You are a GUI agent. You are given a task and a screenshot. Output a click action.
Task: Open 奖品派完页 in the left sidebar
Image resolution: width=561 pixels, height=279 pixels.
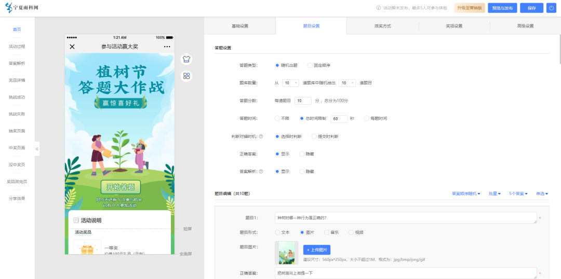tap(17, 182)
